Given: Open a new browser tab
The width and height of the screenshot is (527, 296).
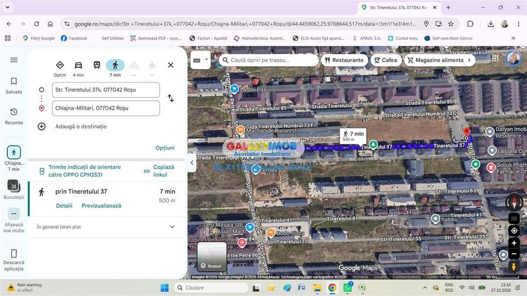Looking at the screenshot, I should click(x=448, y=8).
